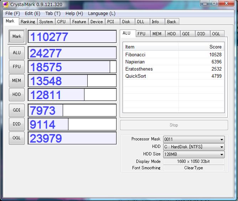Click the total Mark score bar 110277
This screenshot has height=201, width=238.
coord(72,37)
